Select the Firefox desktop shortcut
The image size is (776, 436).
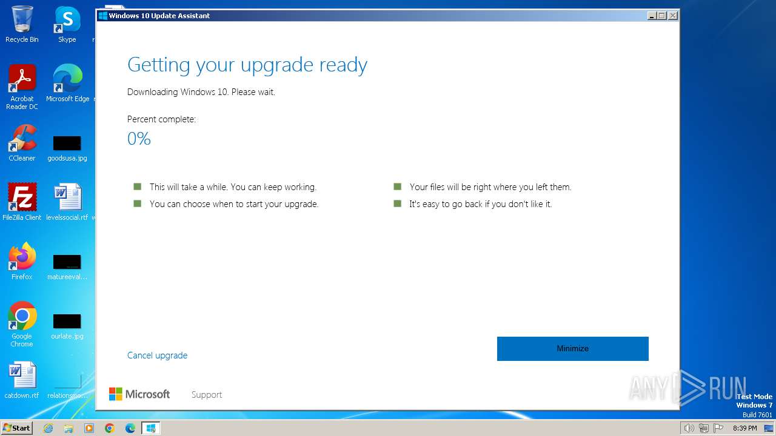(22, 262)
